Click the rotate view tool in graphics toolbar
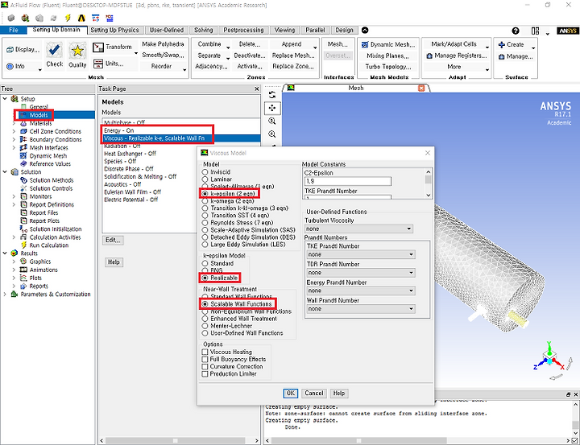Screen dimensions: 580x445 [x=272, y=95]
